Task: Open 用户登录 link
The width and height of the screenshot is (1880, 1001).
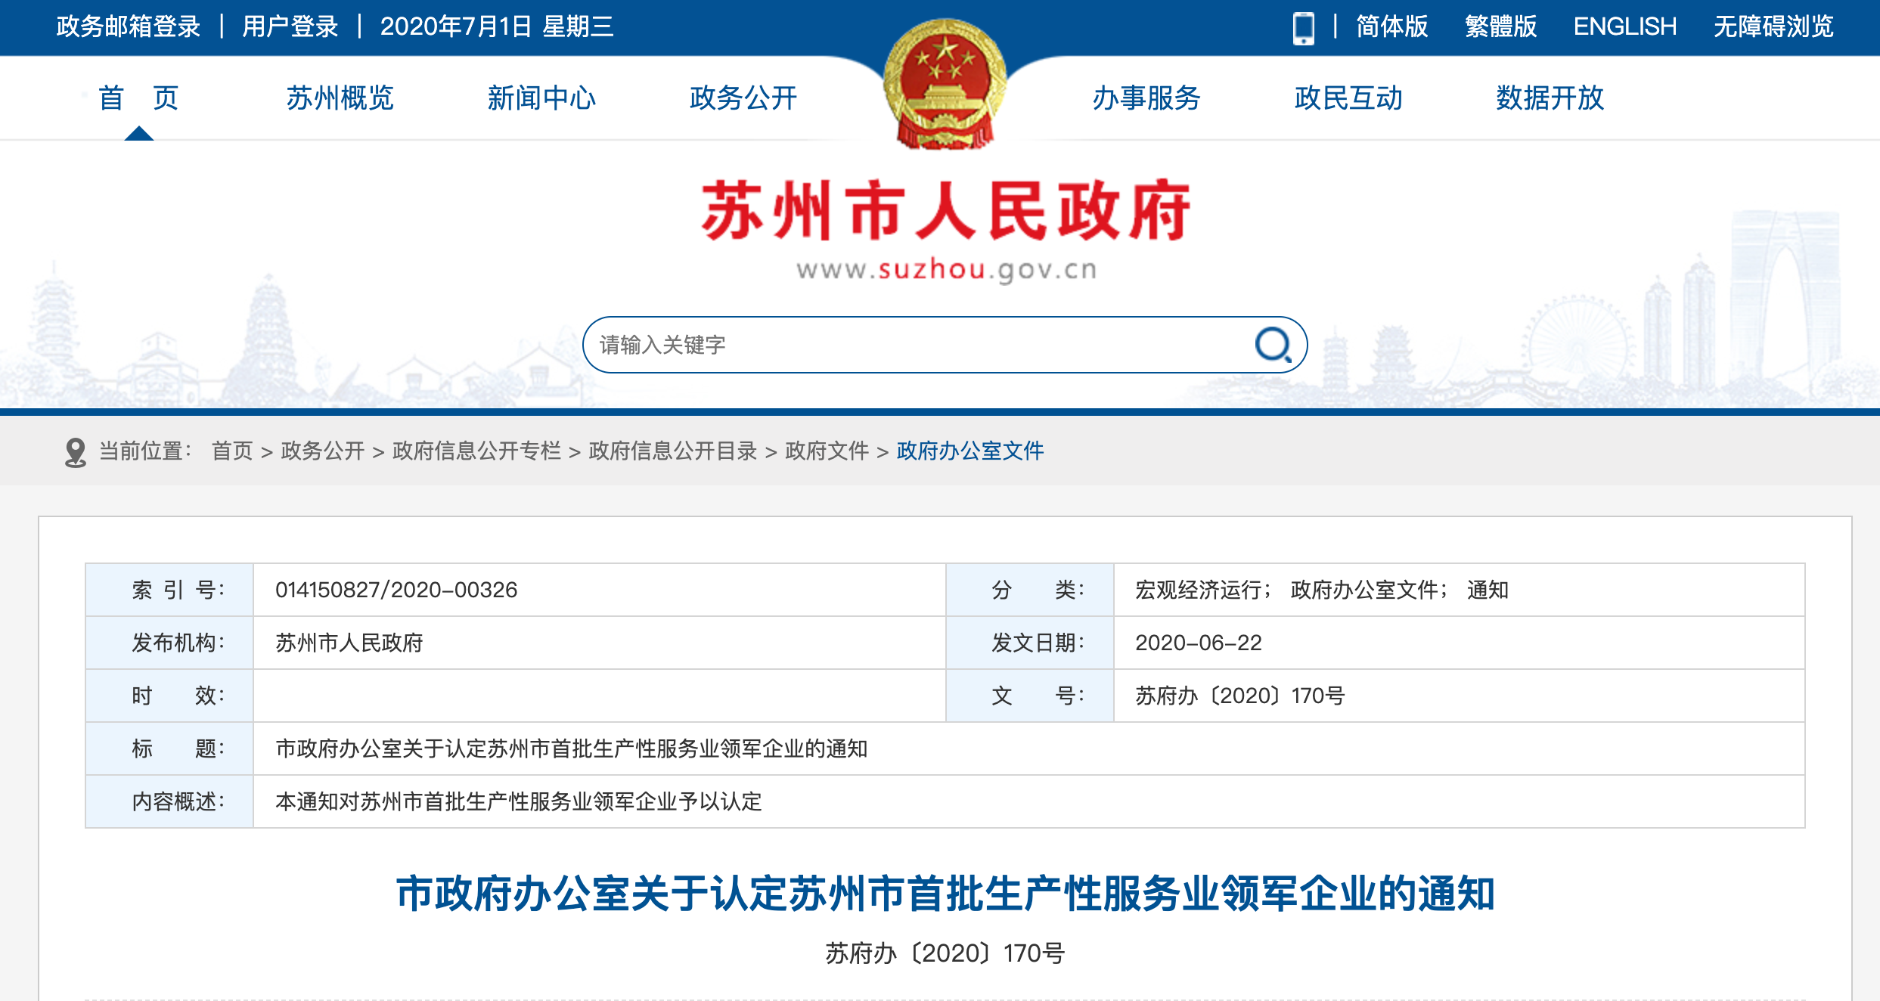Action: [x=290, y=26]
